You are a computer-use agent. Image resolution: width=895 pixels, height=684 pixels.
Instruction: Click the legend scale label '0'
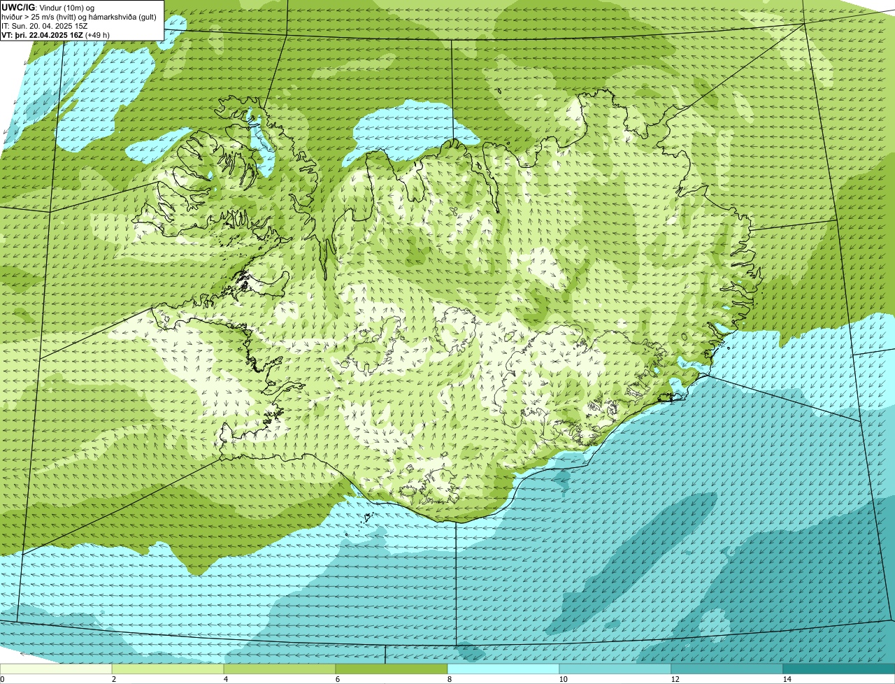(x=2, y=679)
